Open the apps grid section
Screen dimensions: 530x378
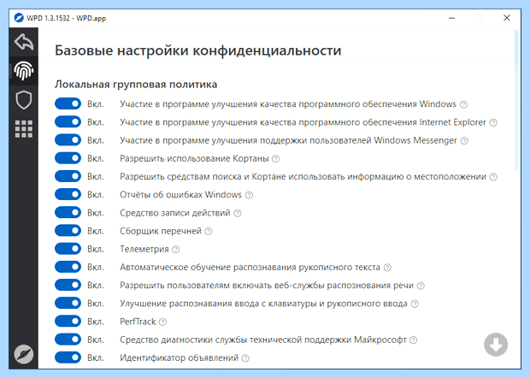(24, 129)
